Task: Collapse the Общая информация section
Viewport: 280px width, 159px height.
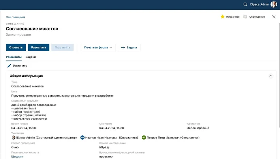Action: [x=271, y=76]
